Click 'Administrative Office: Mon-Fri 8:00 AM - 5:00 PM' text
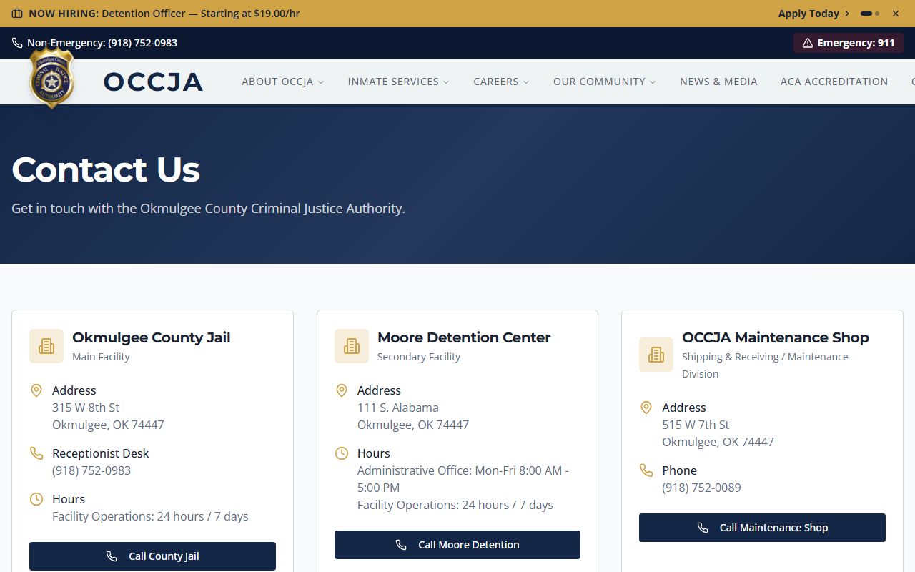This screenshot has height=572, width=915. click(463, 479)
